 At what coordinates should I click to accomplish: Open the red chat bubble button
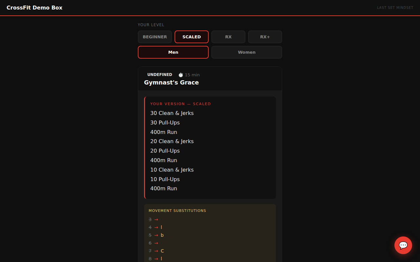click(403, 245)
